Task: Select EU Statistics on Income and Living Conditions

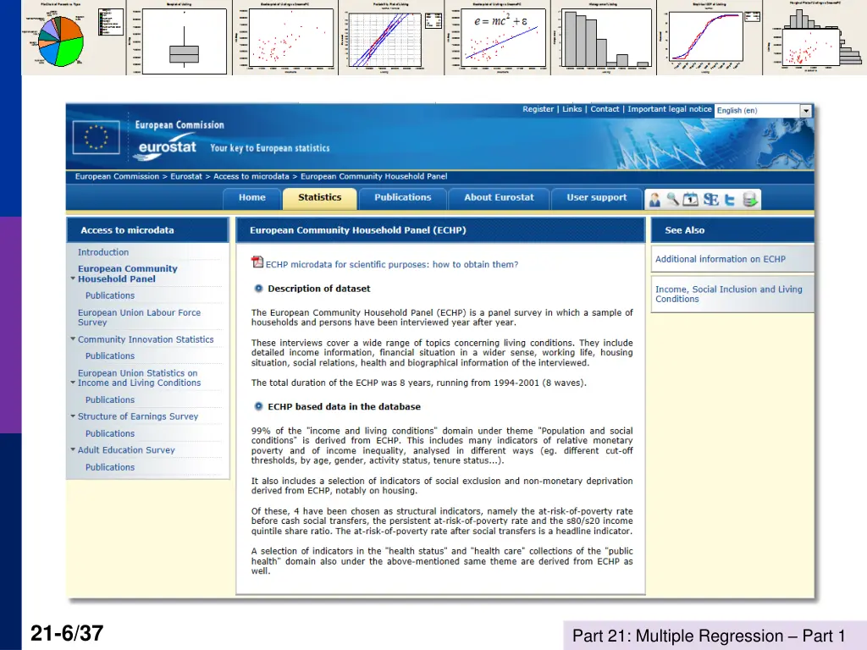Action: point(140,378)
